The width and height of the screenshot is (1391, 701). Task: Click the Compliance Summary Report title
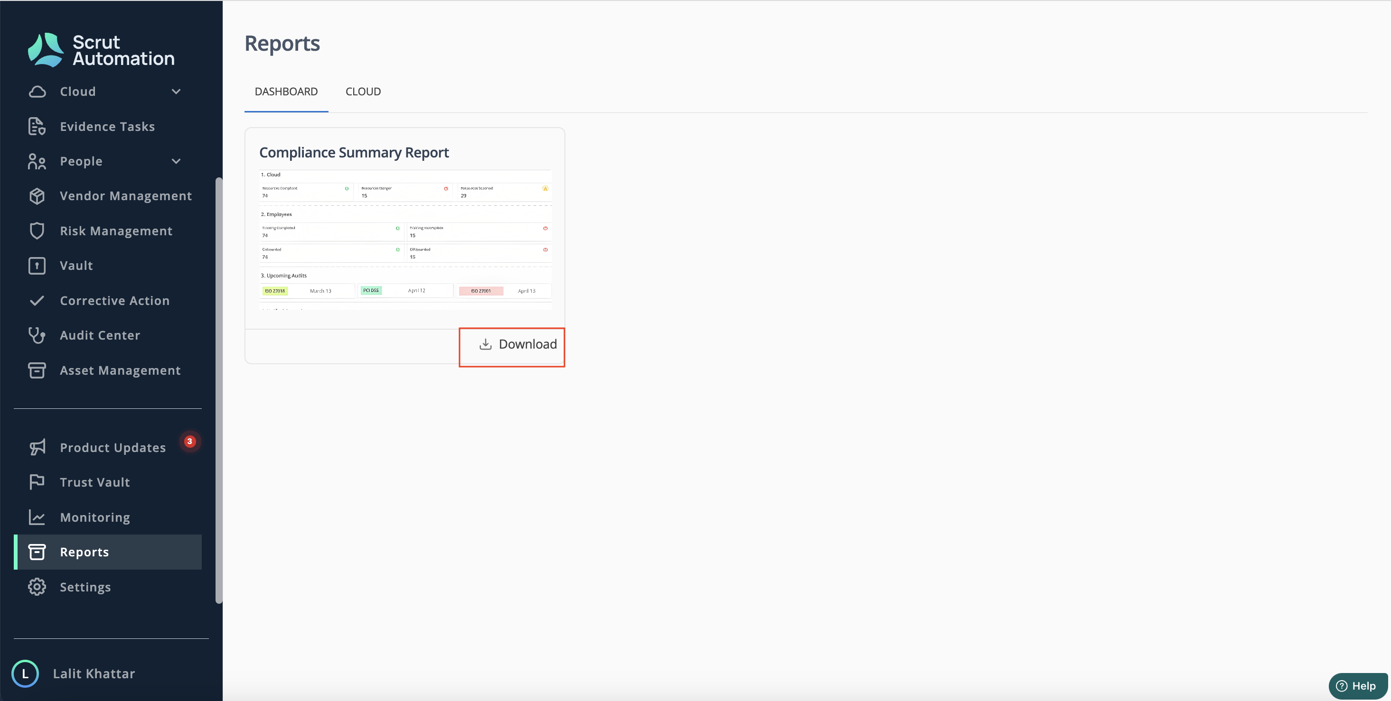pyautogui.click(x=354, y=153)
